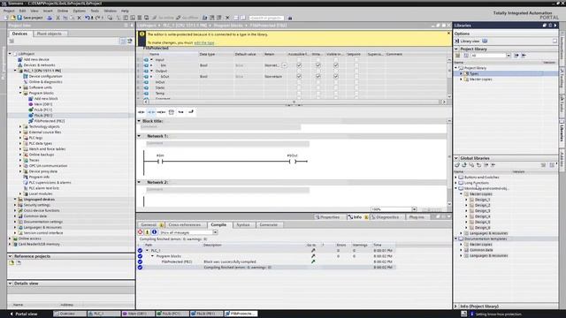Collapse the Global libraries pane

[456, 158]
